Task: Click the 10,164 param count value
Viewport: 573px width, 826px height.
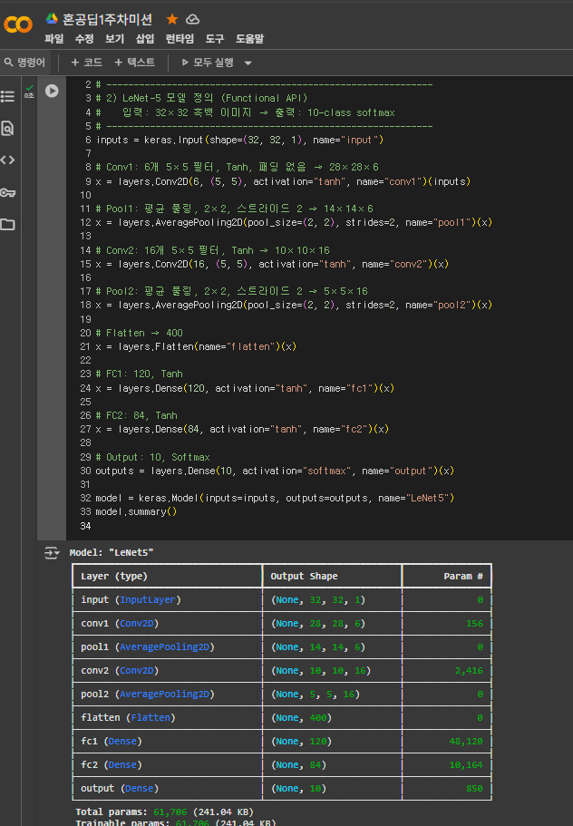Action: (x=466, y=765)
